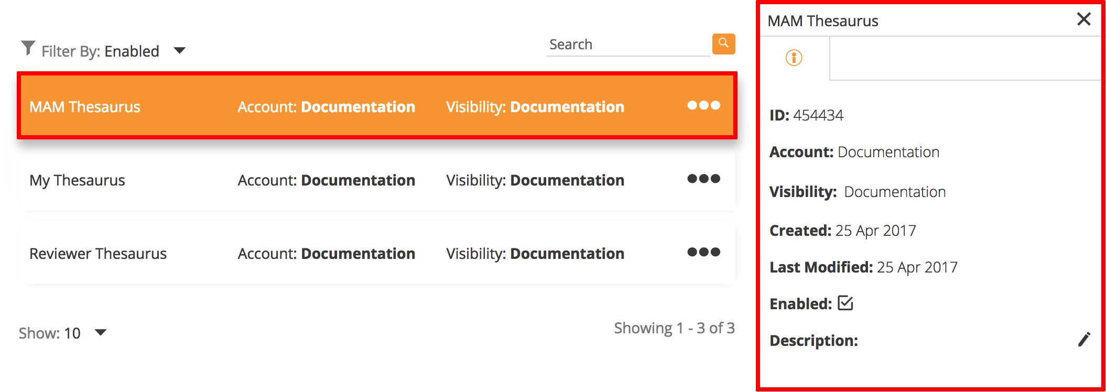This screenshot has width=1106, height=392.
Task: Click the funnel filter icon
Action: coord(28,48)
